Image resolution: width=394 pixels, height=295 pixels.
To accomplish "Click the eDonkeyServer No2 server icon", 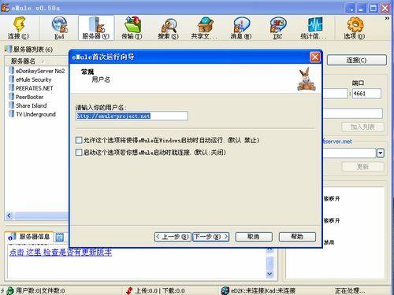I will tap(12, 70).
